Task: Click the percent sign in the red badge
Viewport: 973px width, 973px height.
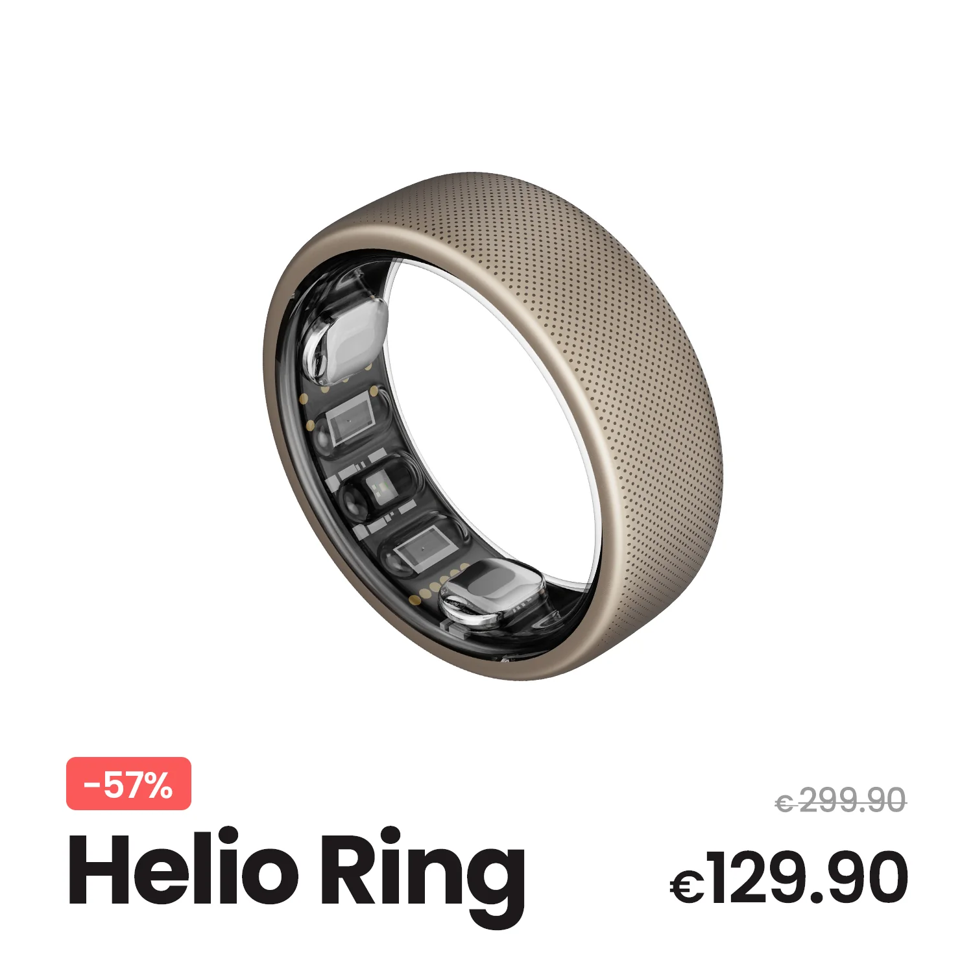Action: [159, 785]
